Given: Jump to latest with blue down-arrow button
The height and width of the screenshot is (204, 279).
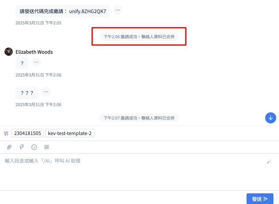Looking at the screenshot, I should [x=270, y=118].
